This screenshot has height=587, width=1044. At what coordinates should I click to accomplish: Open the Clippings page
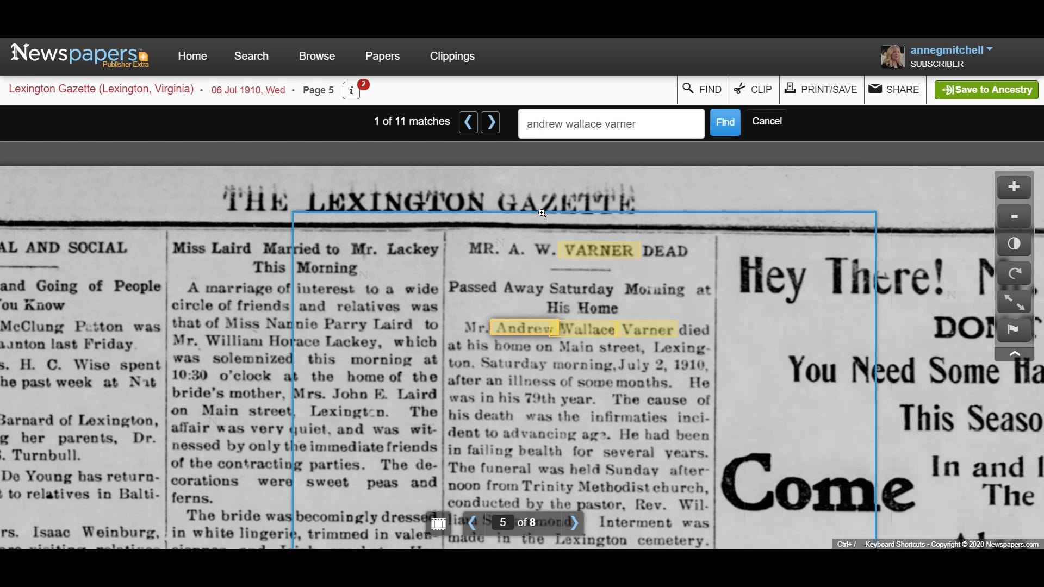tap(452, 55)
